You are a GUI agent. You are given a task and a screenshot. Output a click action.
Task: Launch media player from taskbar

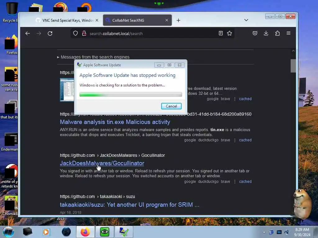46,232
